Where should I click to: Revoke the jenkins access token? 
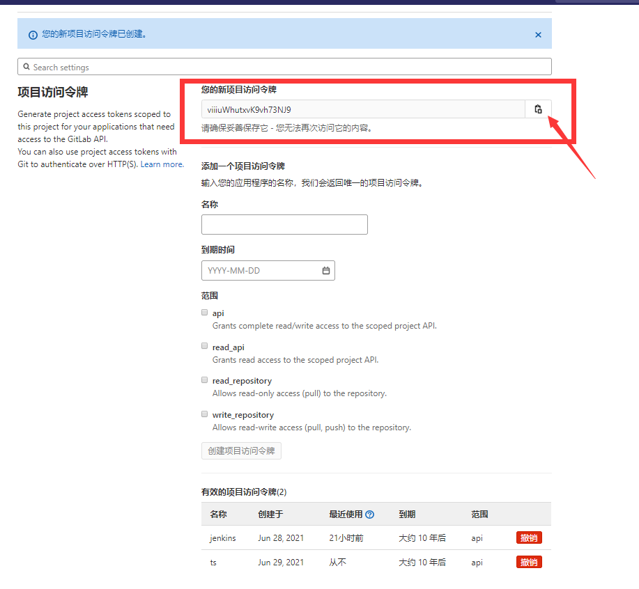(x=528, y=537)
